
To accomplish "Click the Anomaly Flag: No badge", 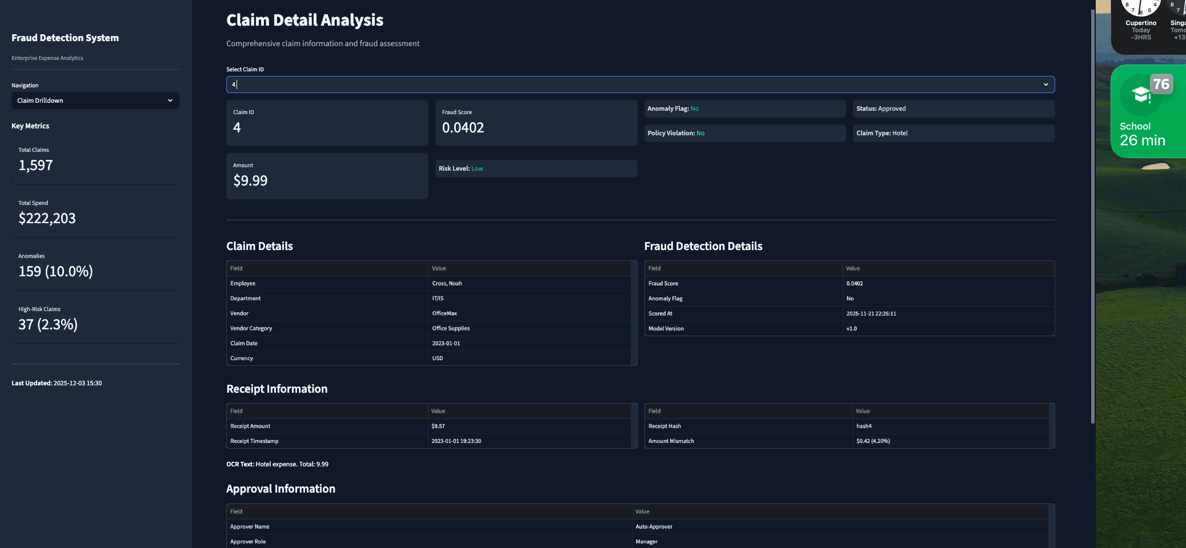I will click(x=745, y=108).
